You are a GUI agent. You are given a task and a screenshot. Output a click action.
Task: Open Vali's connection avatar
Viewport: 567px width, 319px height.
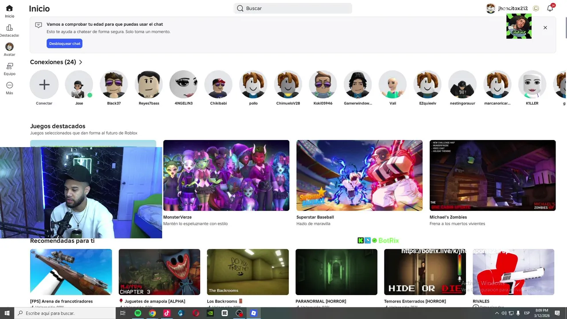click(392, 84)
